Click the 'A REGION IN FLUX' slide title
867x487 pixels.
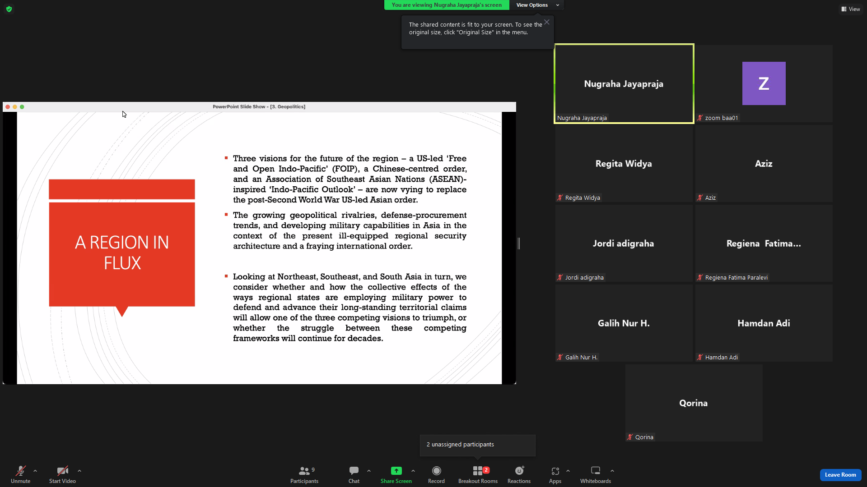coord(122,253)
